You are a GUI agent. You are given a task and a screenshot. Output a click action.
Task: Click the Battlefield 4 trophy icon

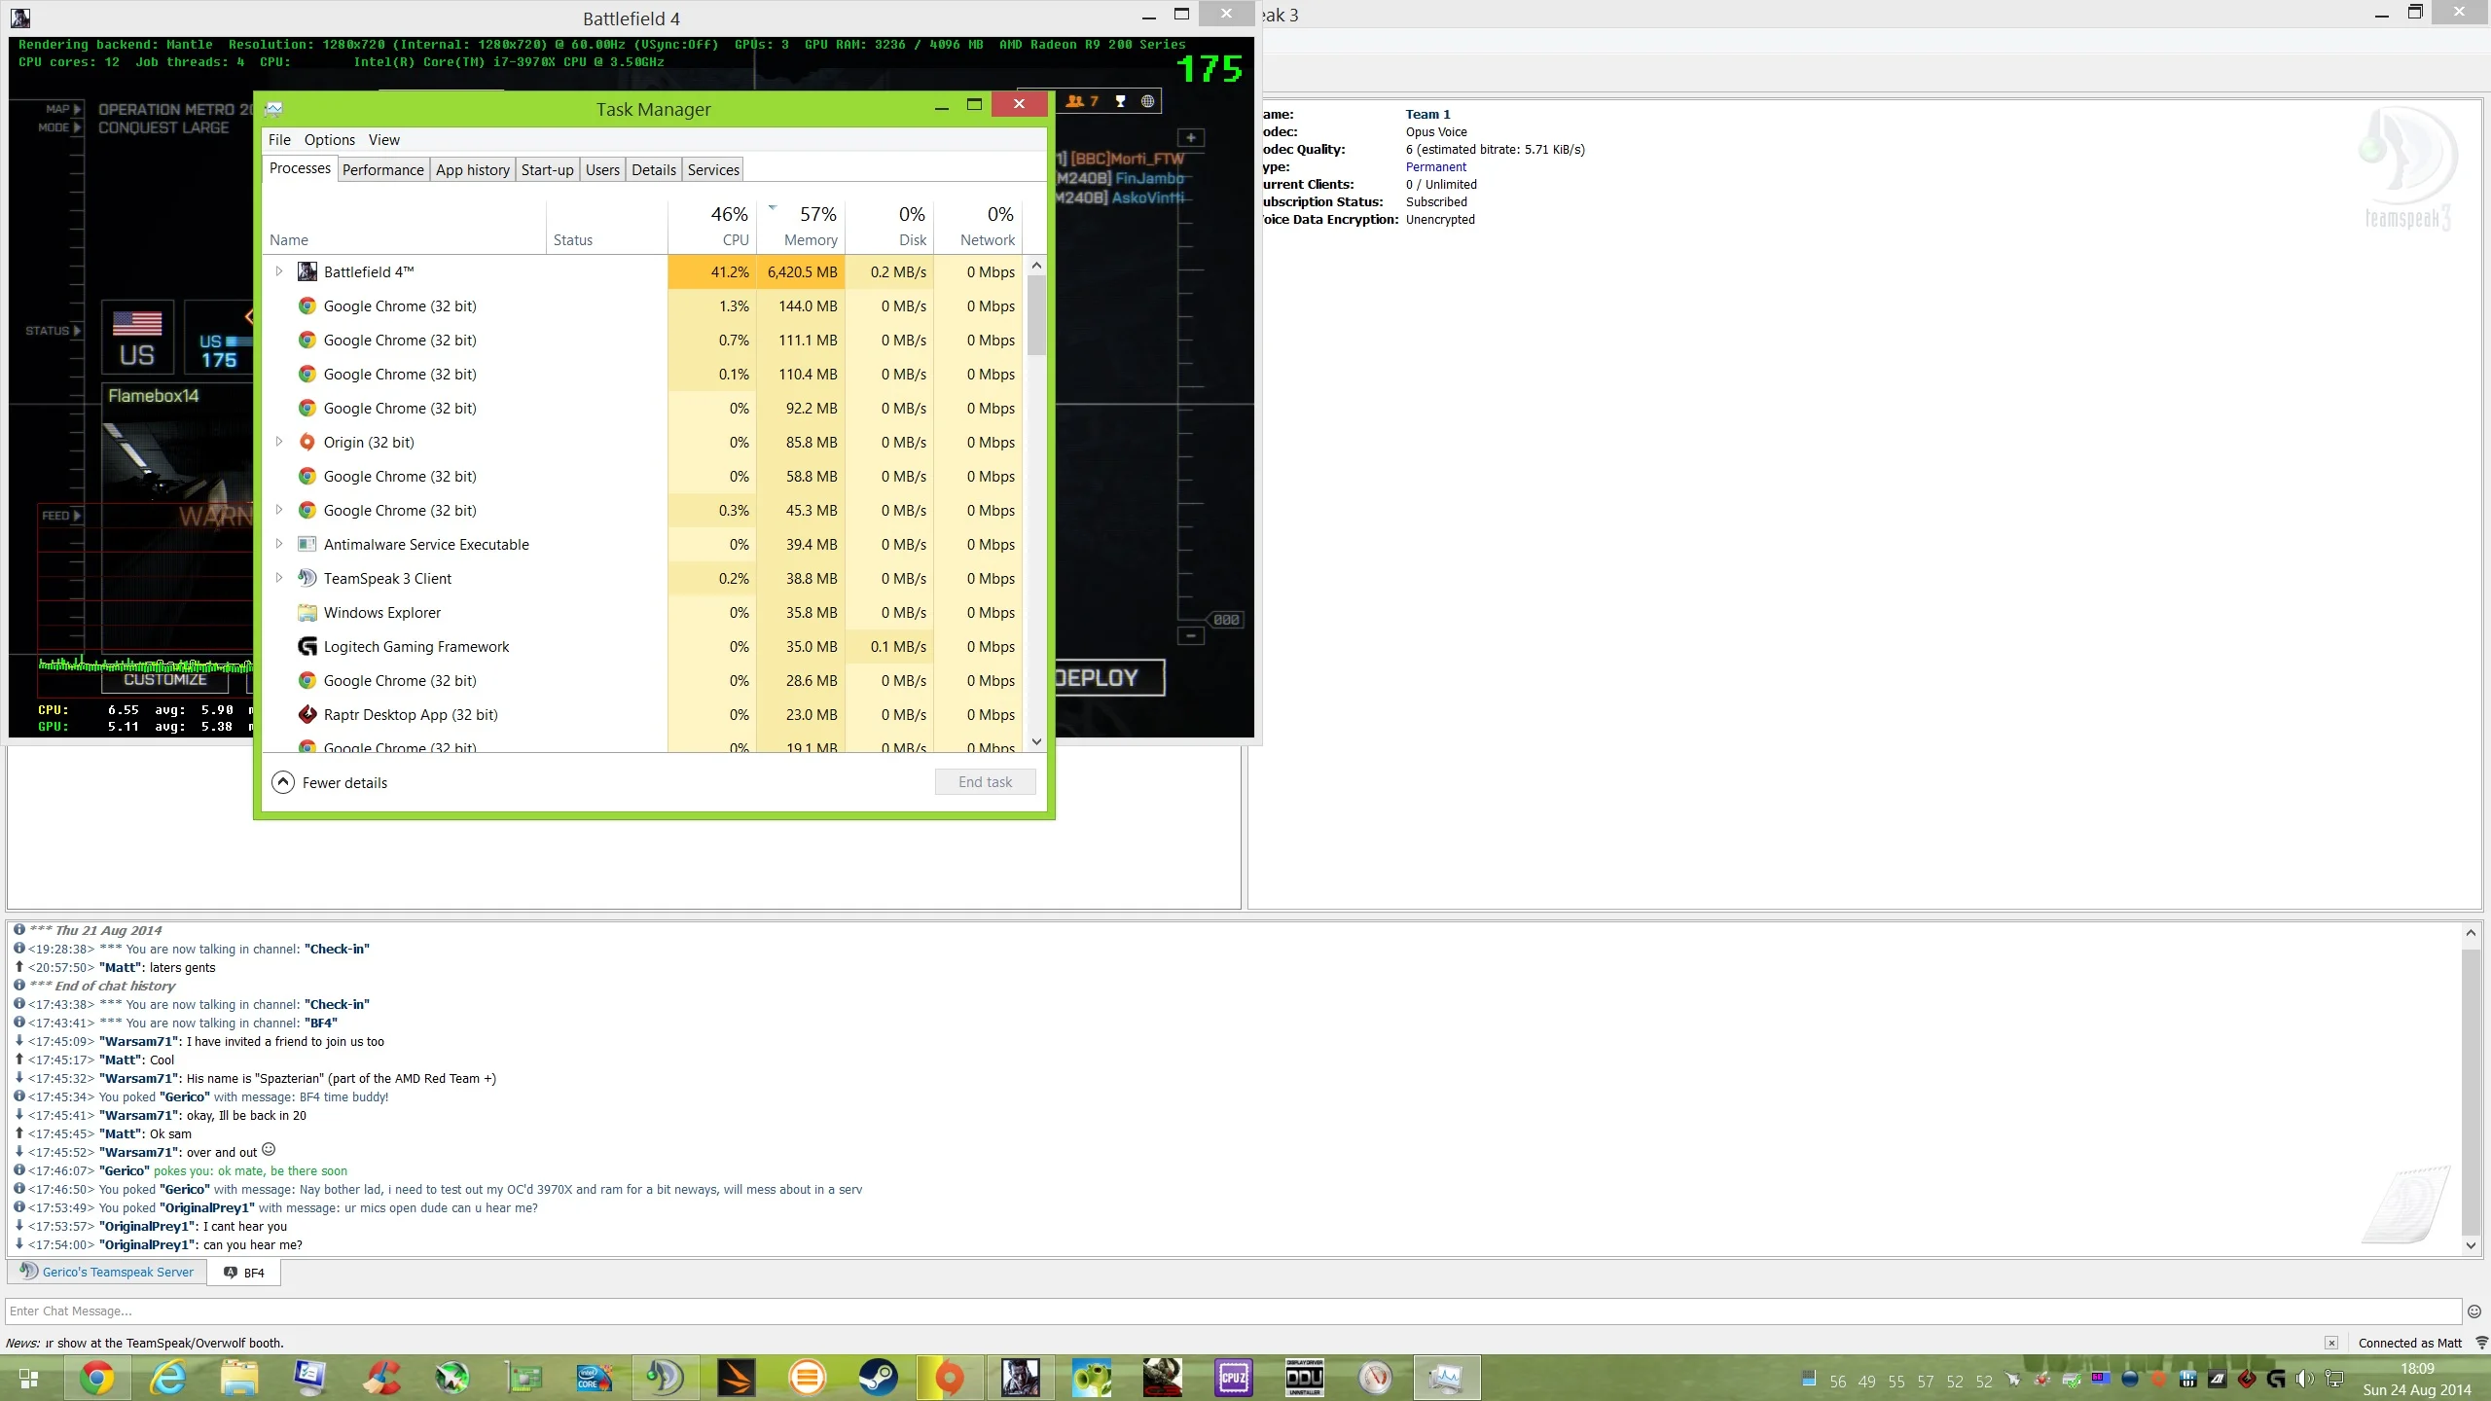[x=1120, y=101]
